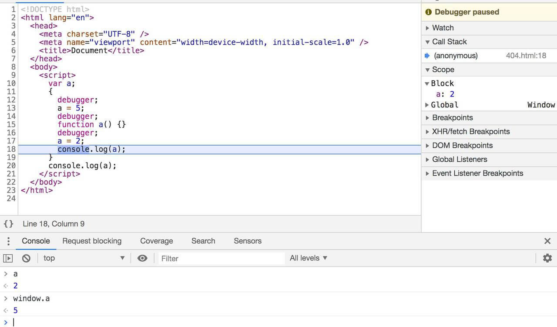Click the 404.html:18 source link

coord(526,56)
